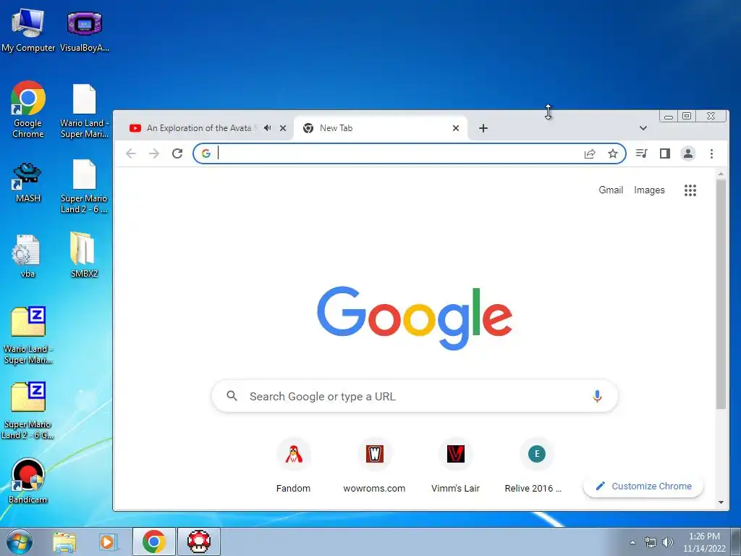Open the Vimm's Lair shortcut

pyautogui.click(x=456, y=466)
